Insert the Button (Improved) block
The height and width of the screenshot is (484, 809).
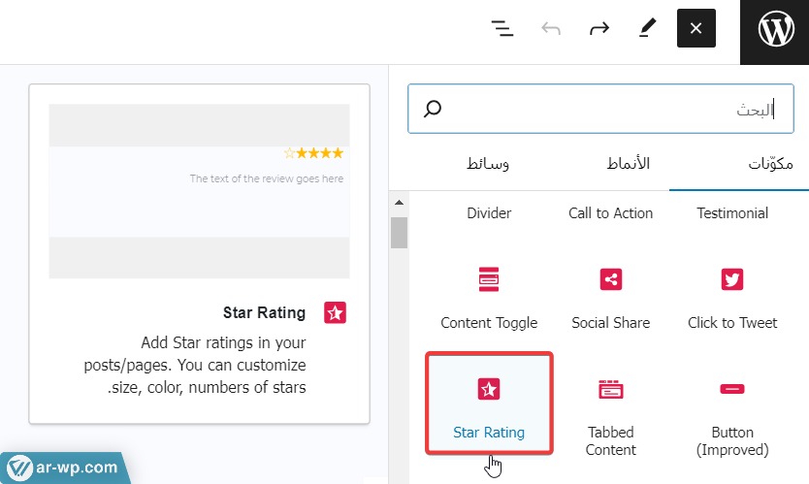(732, 412)
